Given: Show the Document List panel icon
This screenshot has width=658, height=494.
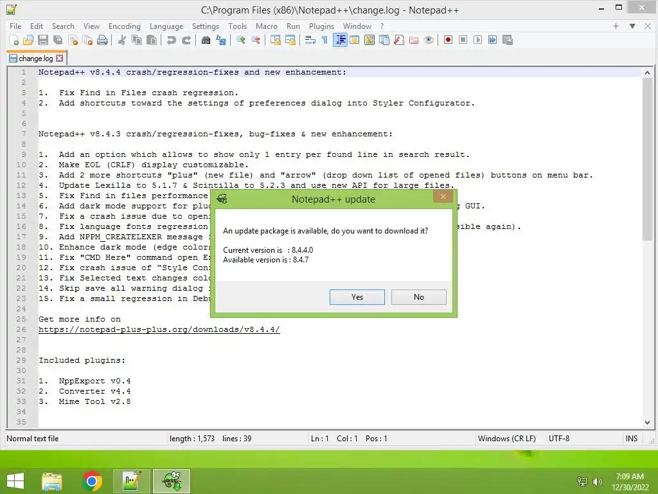Looking at the screenshot, I should (x=384, y=40).
